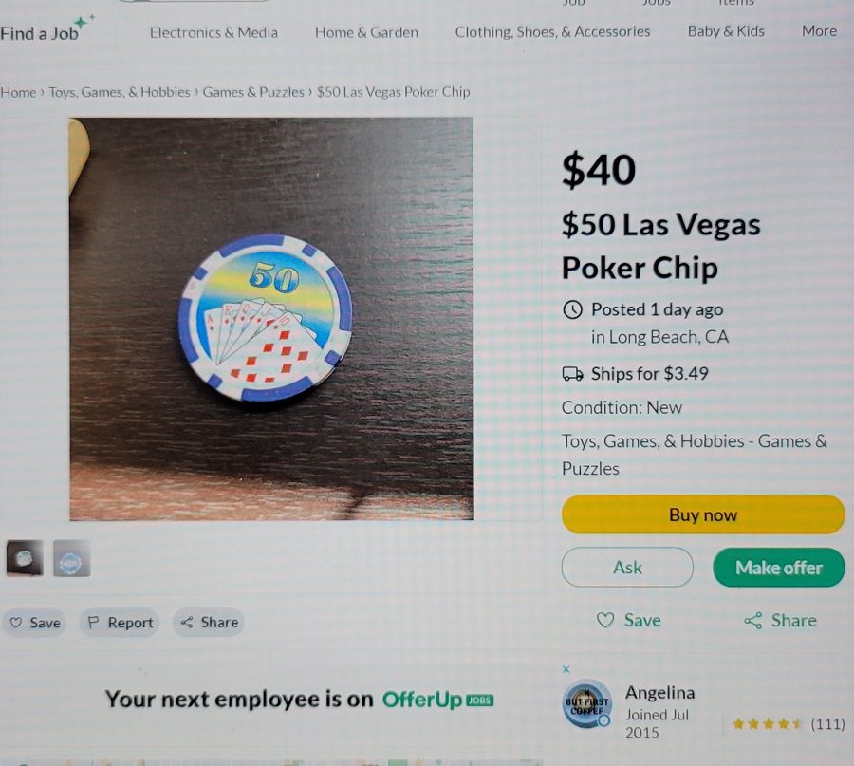This screenshot has height=766, width=854.
Task: Click the Ask button
Action: pyautogui.click(x=627, y=568)
